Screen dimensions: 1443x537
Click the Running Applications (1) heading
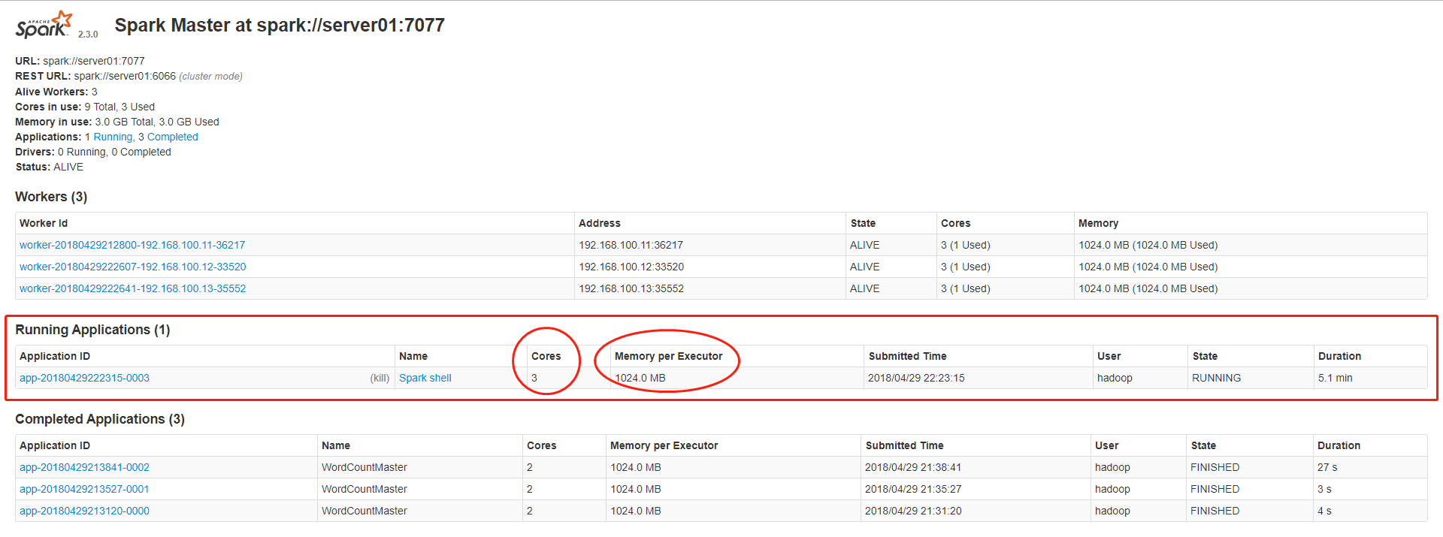[92, 330]
